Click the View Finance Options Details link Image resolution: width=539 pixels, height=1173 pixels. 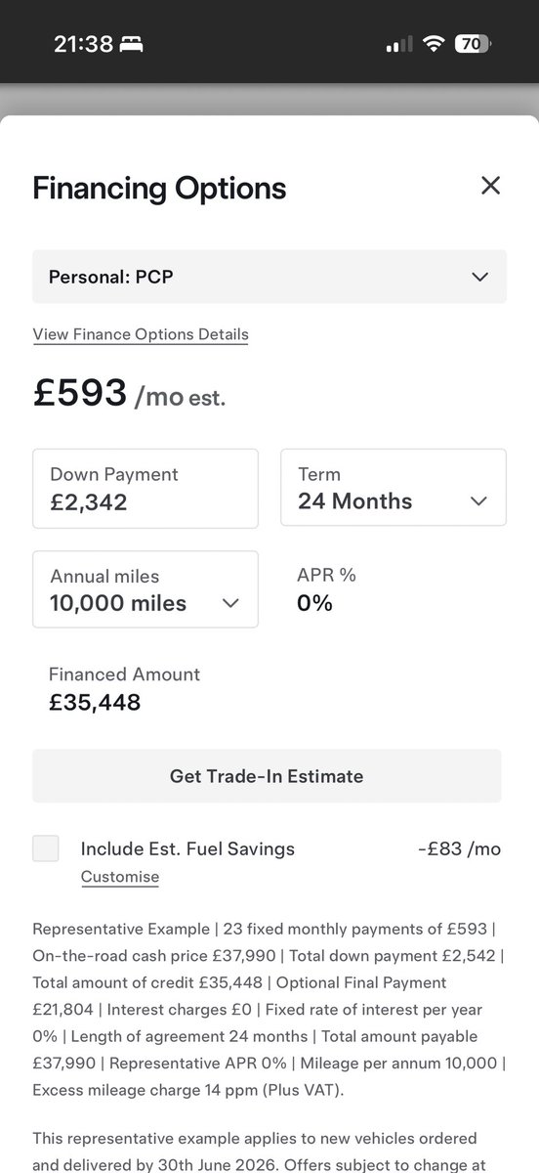coord(141,334)
